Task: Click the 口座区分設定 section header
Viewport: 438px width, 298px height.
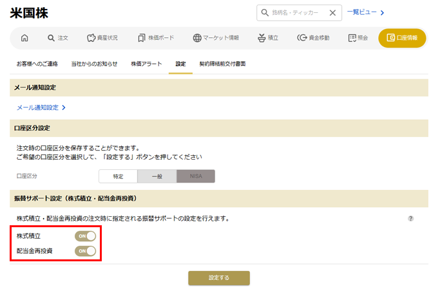Action: [x=219, y=128]
